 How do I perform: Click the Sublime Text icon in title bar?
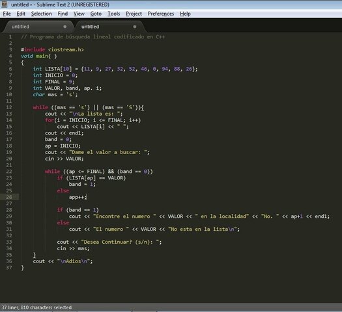[x=5, y=4]
